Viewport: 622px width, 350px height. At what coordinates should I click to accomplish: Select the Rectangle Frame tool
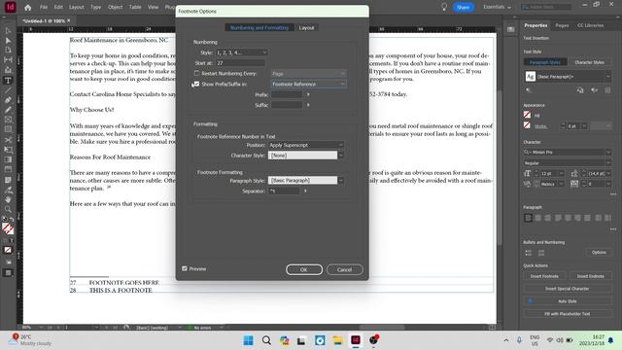click(x=8, y=120)
